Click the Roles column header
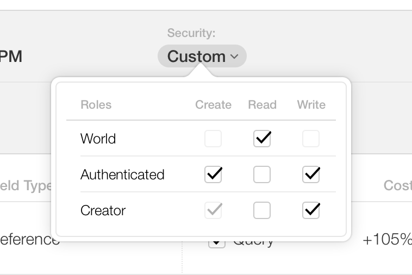Image resolution: width=412 pixels, height=275 pixels. tap(96, 105)
